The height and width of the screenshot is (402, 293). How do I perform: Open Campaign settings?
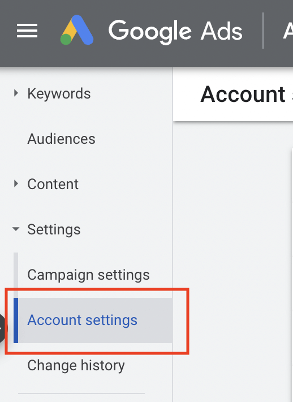(88, 275)
